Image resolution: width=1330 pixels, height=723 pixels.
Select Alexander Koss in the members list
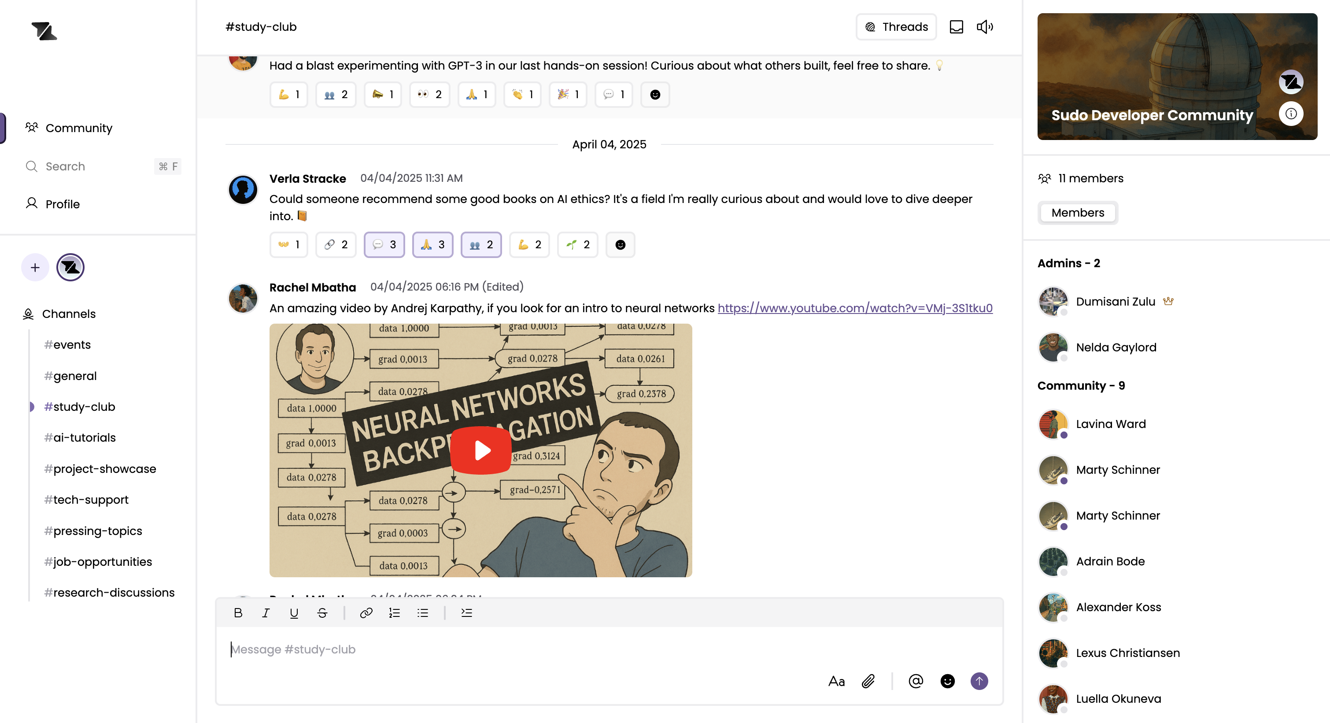pos(1101,607)
